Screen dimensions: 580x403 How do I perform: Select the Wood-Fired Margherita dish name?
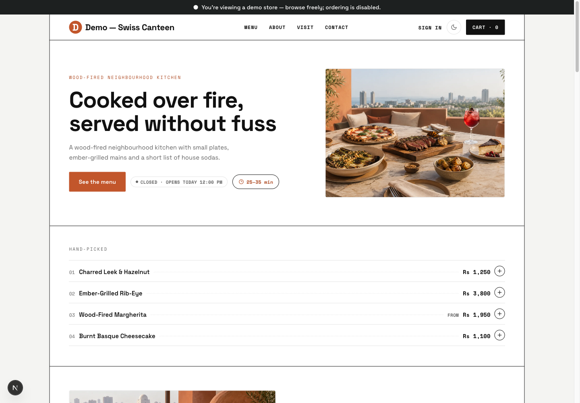113,315
